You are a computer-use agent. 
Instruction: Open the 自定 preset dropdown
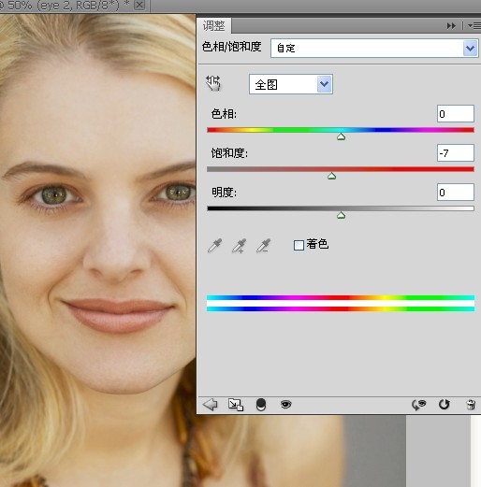[x=374, y=48]
